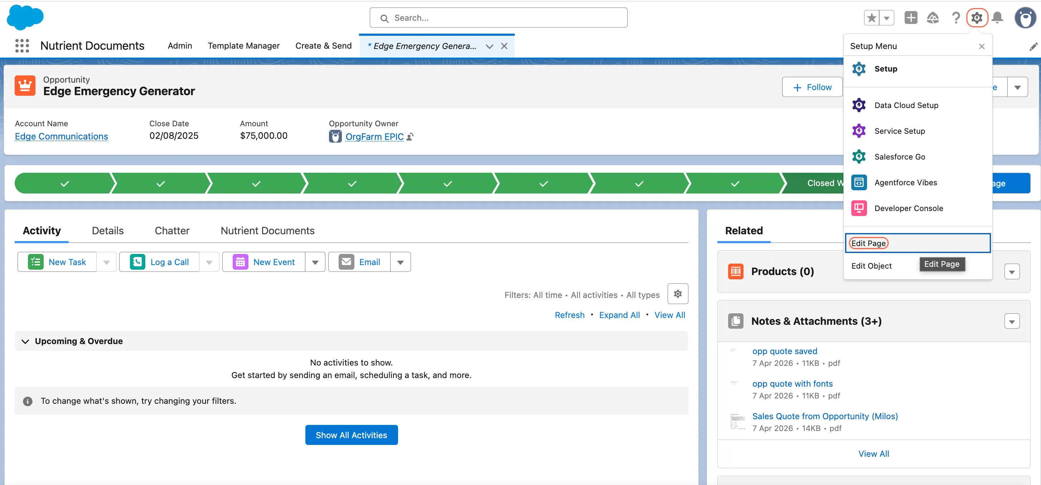Expand the New Event dropdown arrow
The image size is (1041, 485).
pos(315,262)
